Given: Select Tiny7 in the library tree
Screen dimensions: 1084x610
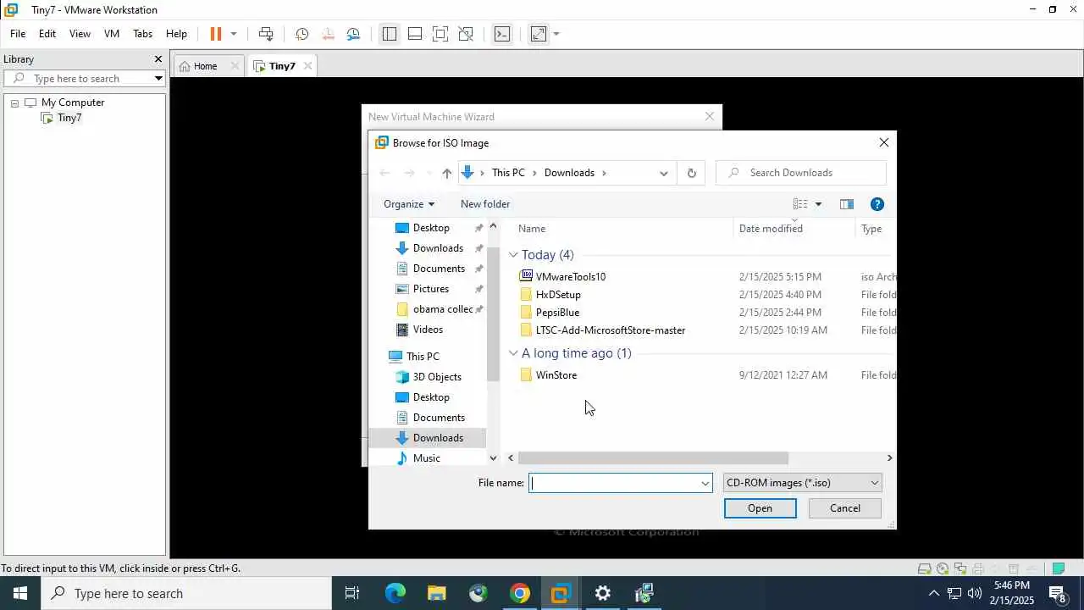Looking at the screenshot, I should [69, 118].
